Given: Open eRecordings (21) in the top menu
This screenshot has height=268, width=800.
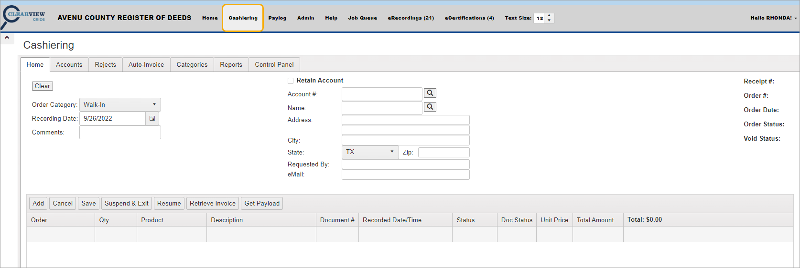Looking at the screenshot, I should pyautogui.click(x=411, y=18).
